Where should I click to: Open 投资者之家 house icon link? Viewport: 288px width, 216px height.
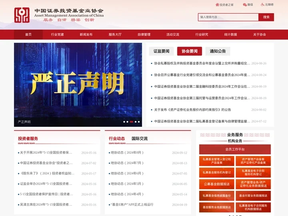[x=224, y=5]
